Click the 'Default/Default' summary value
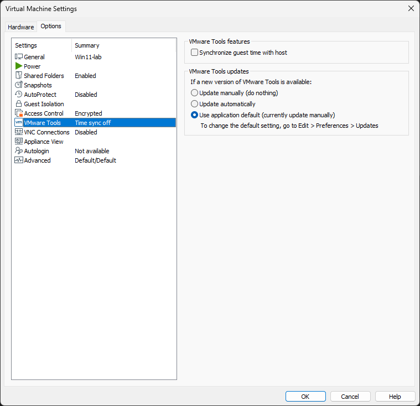Viewport: 420px width, 406px height. pos(95,160)
